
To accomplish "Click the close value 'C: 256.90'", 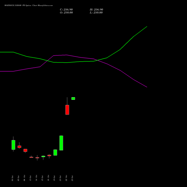I will (66, 10).
